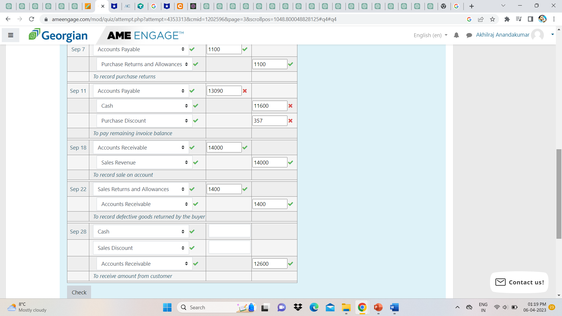Click the Contact us! button

pyautogui.click(x=519, y=282)
